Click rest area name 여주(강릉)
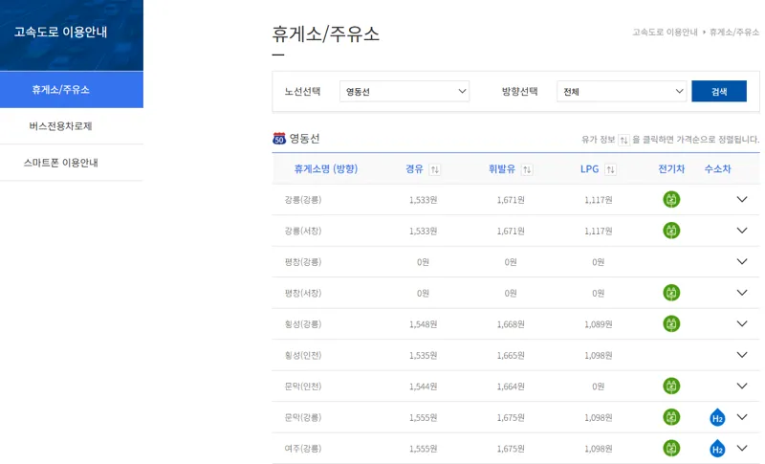765x464 pixels. 303,449
